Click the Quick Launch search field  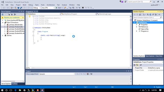coord(140,2)
